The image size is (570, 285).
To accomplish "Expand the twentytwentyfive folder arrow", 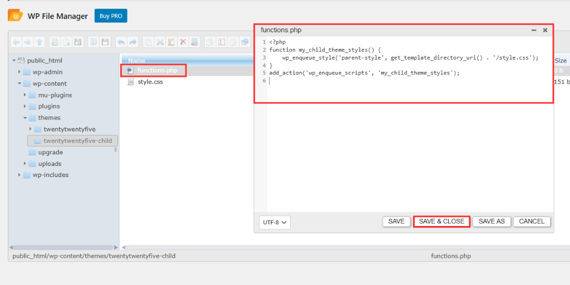I will point(30,129).
